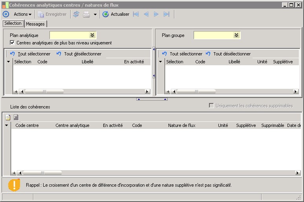Screen dimensions: 304x202
Task: Click the printer icon in toolbar
Action: pos(86,14)
